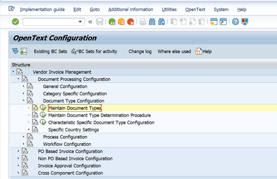Click the green Enter checkmark icon
Image resolution: width=277 pixels, height=179 pixels.
15,22
